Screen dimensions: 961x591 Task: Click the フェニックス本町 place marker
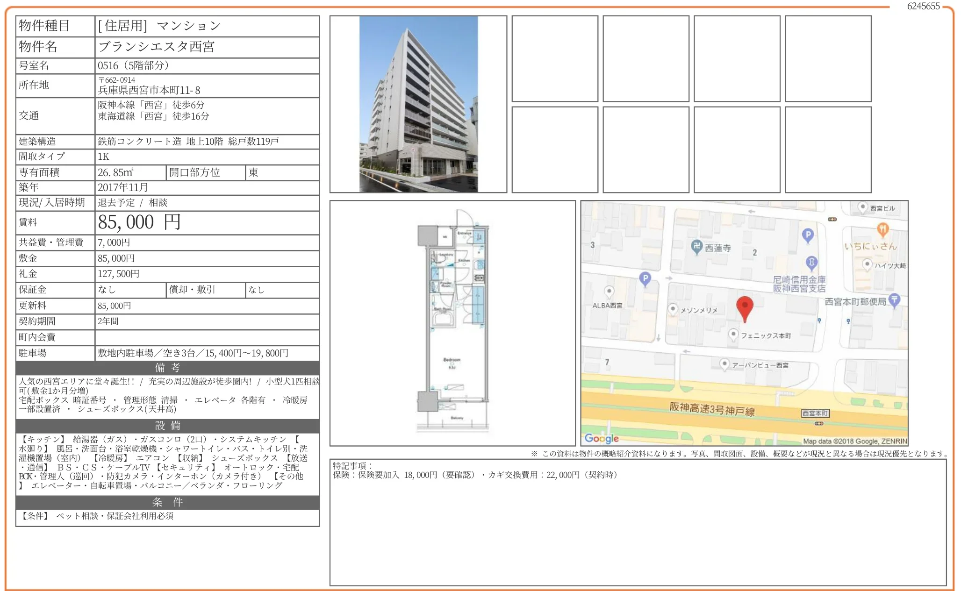(733, 334)
